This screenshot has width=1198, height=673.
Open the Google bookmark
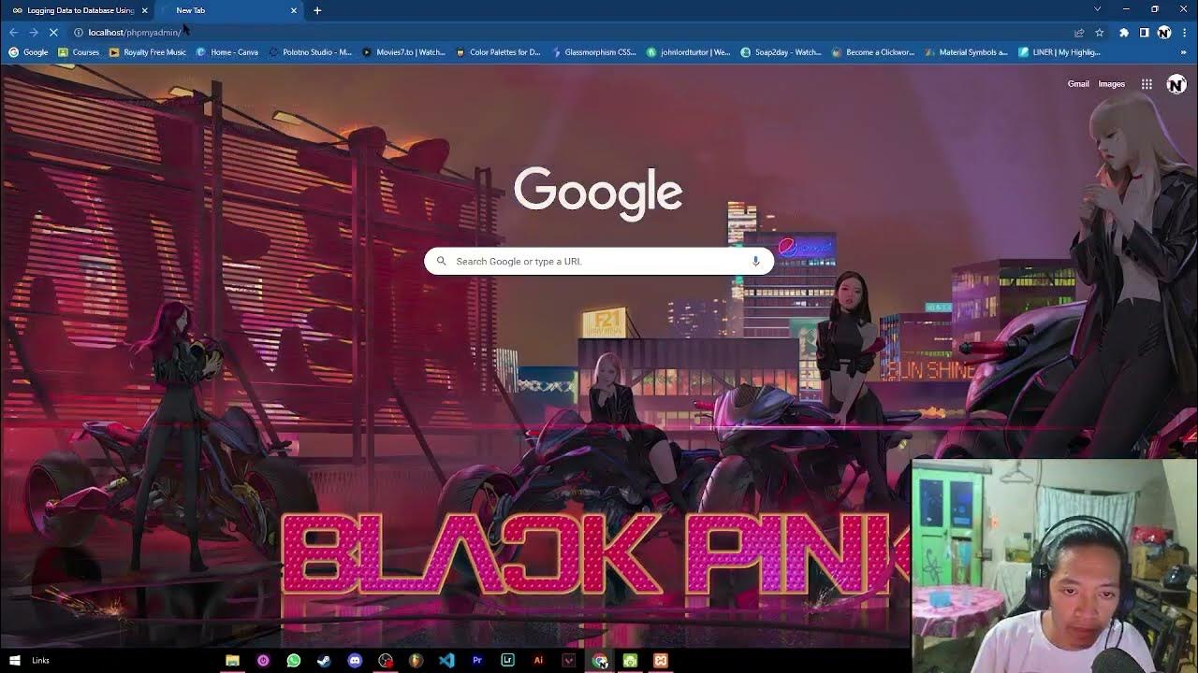pos(28,52)
